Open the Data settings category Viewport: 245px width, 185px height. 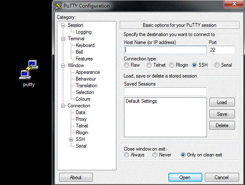pos(80,112)
